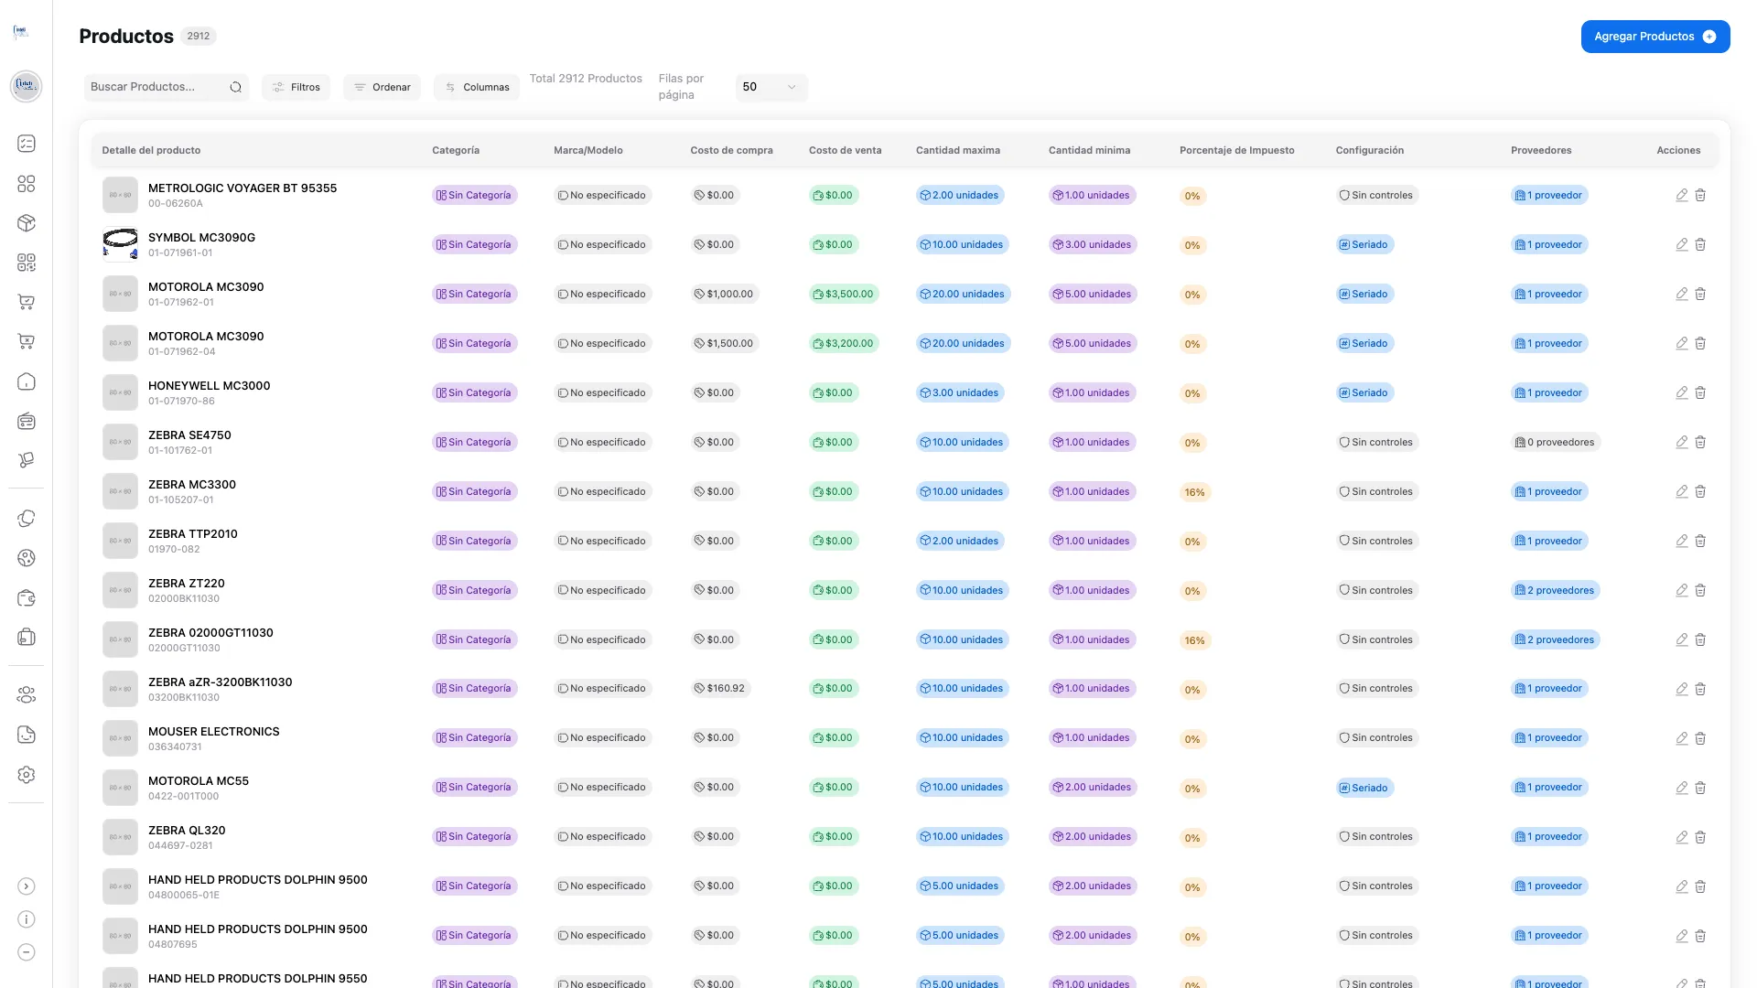The height and width of the screenshot is (988, 1757).
Task: Click the $1,500.00 purchase cost cell
Action: 724,343
